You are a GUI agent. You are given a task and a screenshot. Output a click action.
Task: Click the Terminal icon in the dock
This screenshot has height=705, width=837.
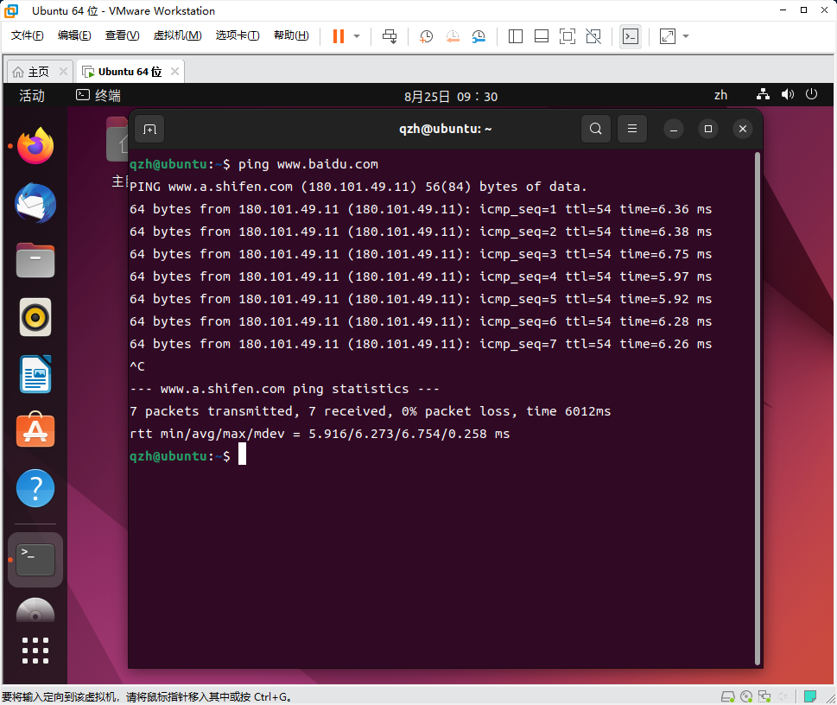(x=35, y=560)
